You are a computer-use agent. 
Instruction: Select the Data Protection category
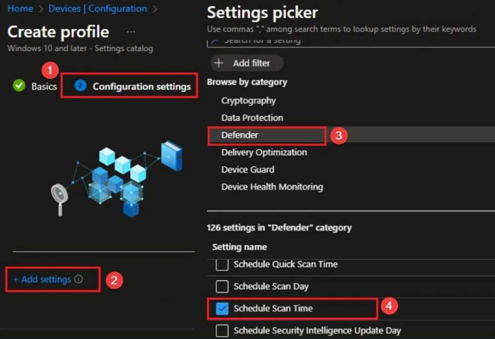[x=252, y=118]
